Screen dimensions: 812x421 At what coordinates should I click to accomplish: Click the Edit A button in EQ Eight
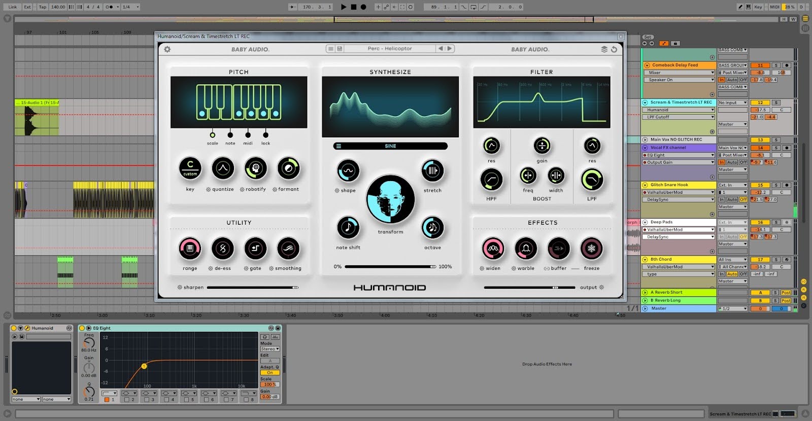coord(270,361)
